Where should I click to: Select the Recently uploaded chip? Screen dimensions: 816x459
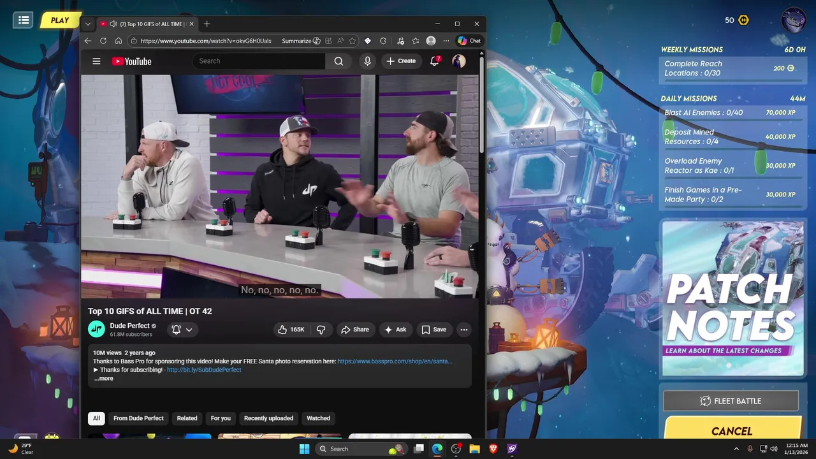click(268, 418)
